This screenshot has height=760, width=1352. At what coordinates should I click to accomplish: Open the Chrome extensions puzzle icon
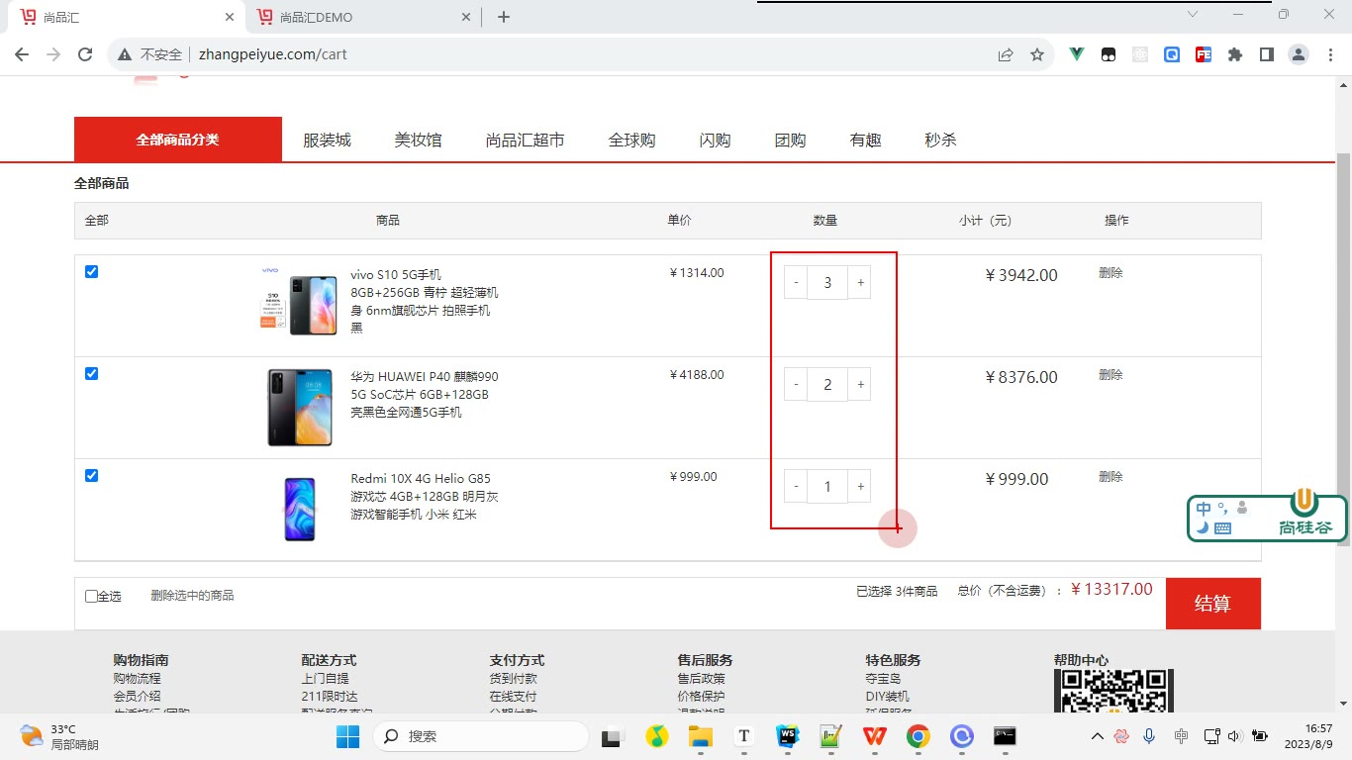1235,54
